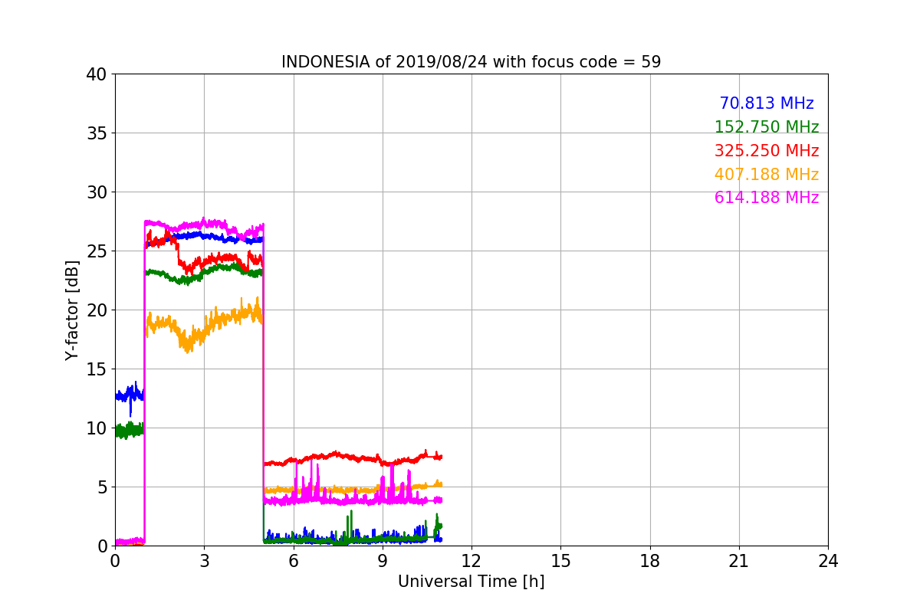Click the y-axis tick label 20

(x=97, y=310)
